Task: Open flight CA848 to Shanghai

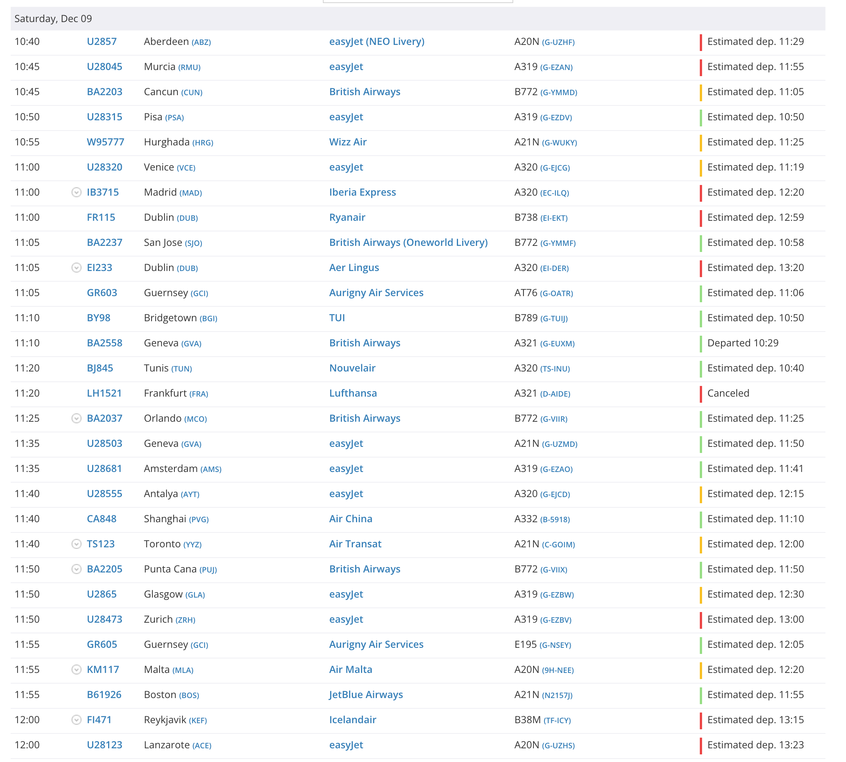Action: click(101, 519)
